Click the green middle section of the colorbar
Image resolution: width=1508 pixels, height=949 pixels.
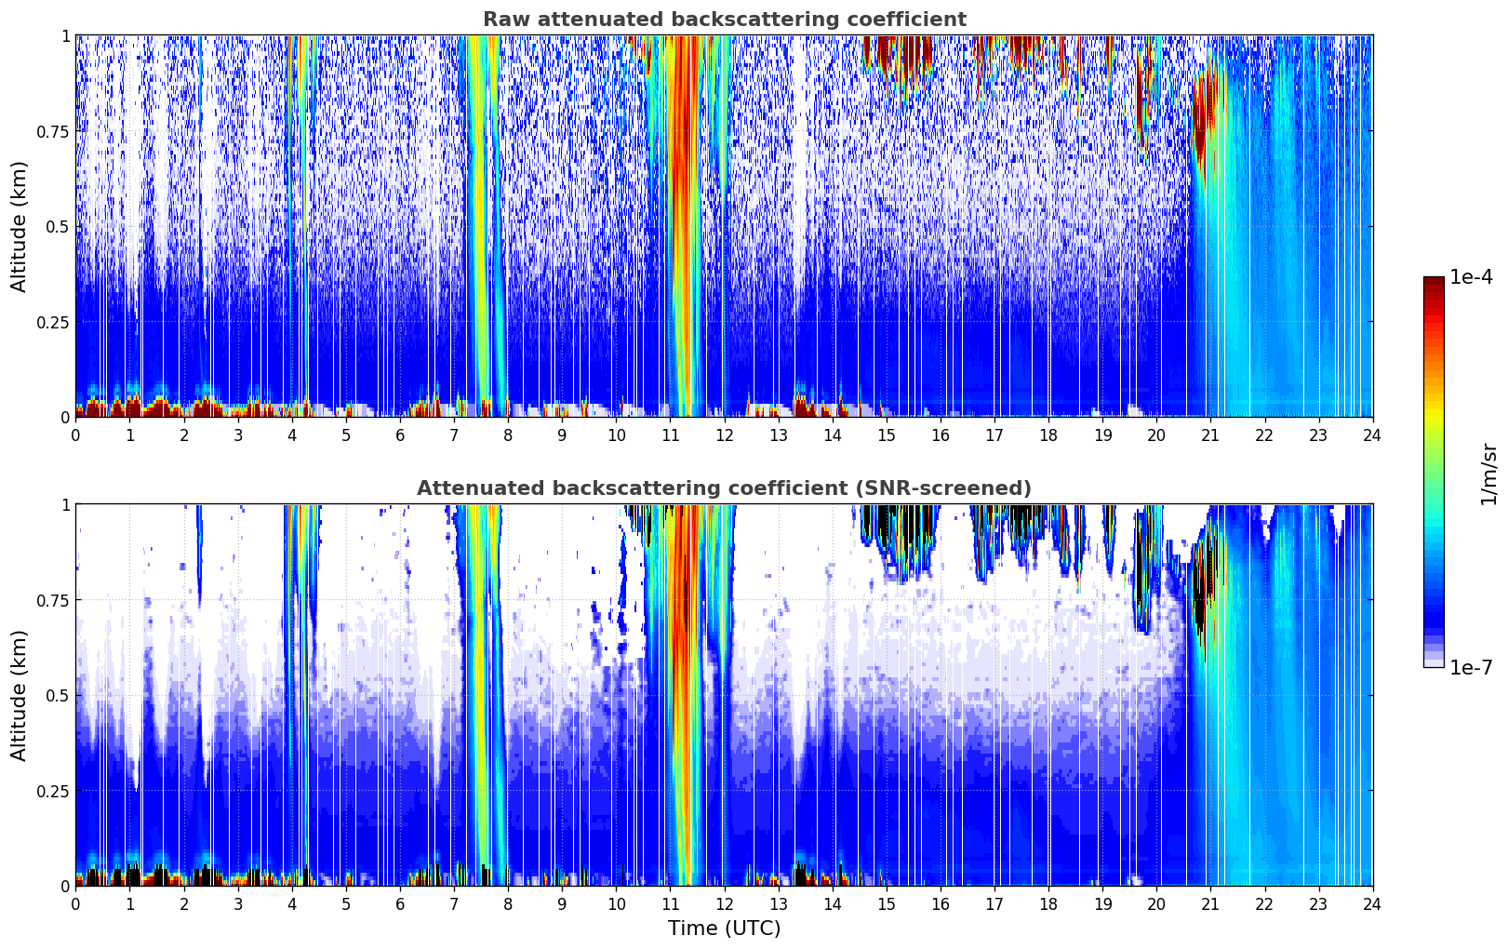[1434, 465]
